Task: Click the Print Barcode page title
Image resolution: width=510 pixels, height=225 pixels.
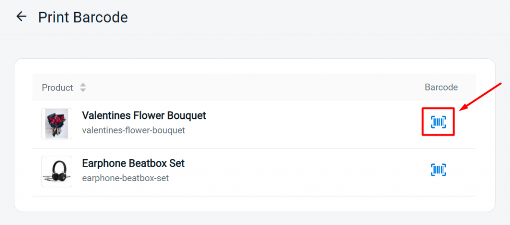Action: click(83, 17)
